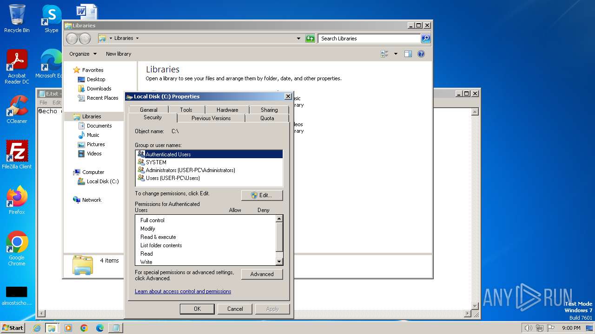Expand Libraries breadcrumb arrow in address bar
Image resolution: width=595 pixels, height=334 pixels.
pos(137,39)
